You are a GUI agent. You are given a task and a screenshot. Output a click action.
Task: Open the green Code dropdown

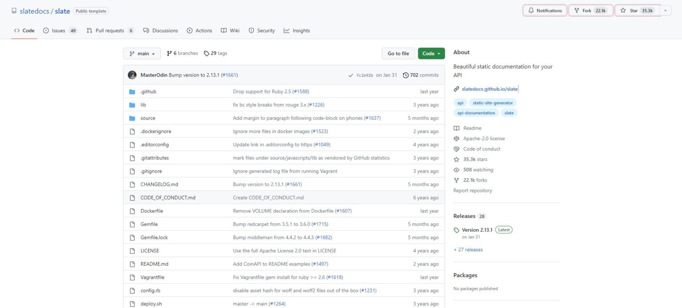[430, 53]
